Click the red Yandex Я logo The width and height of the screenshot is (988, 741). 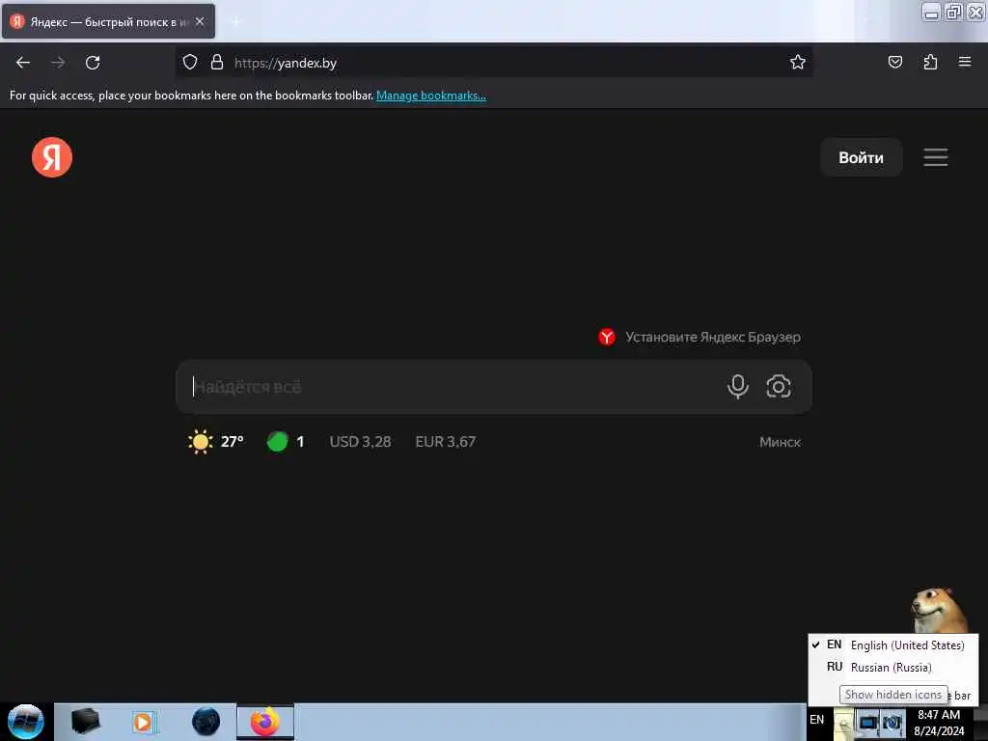tap(52, 157)
